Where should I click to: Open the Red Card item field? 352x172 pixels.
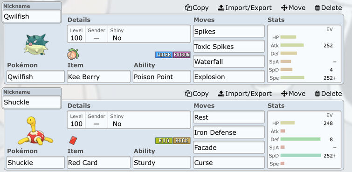pos(98,163)
